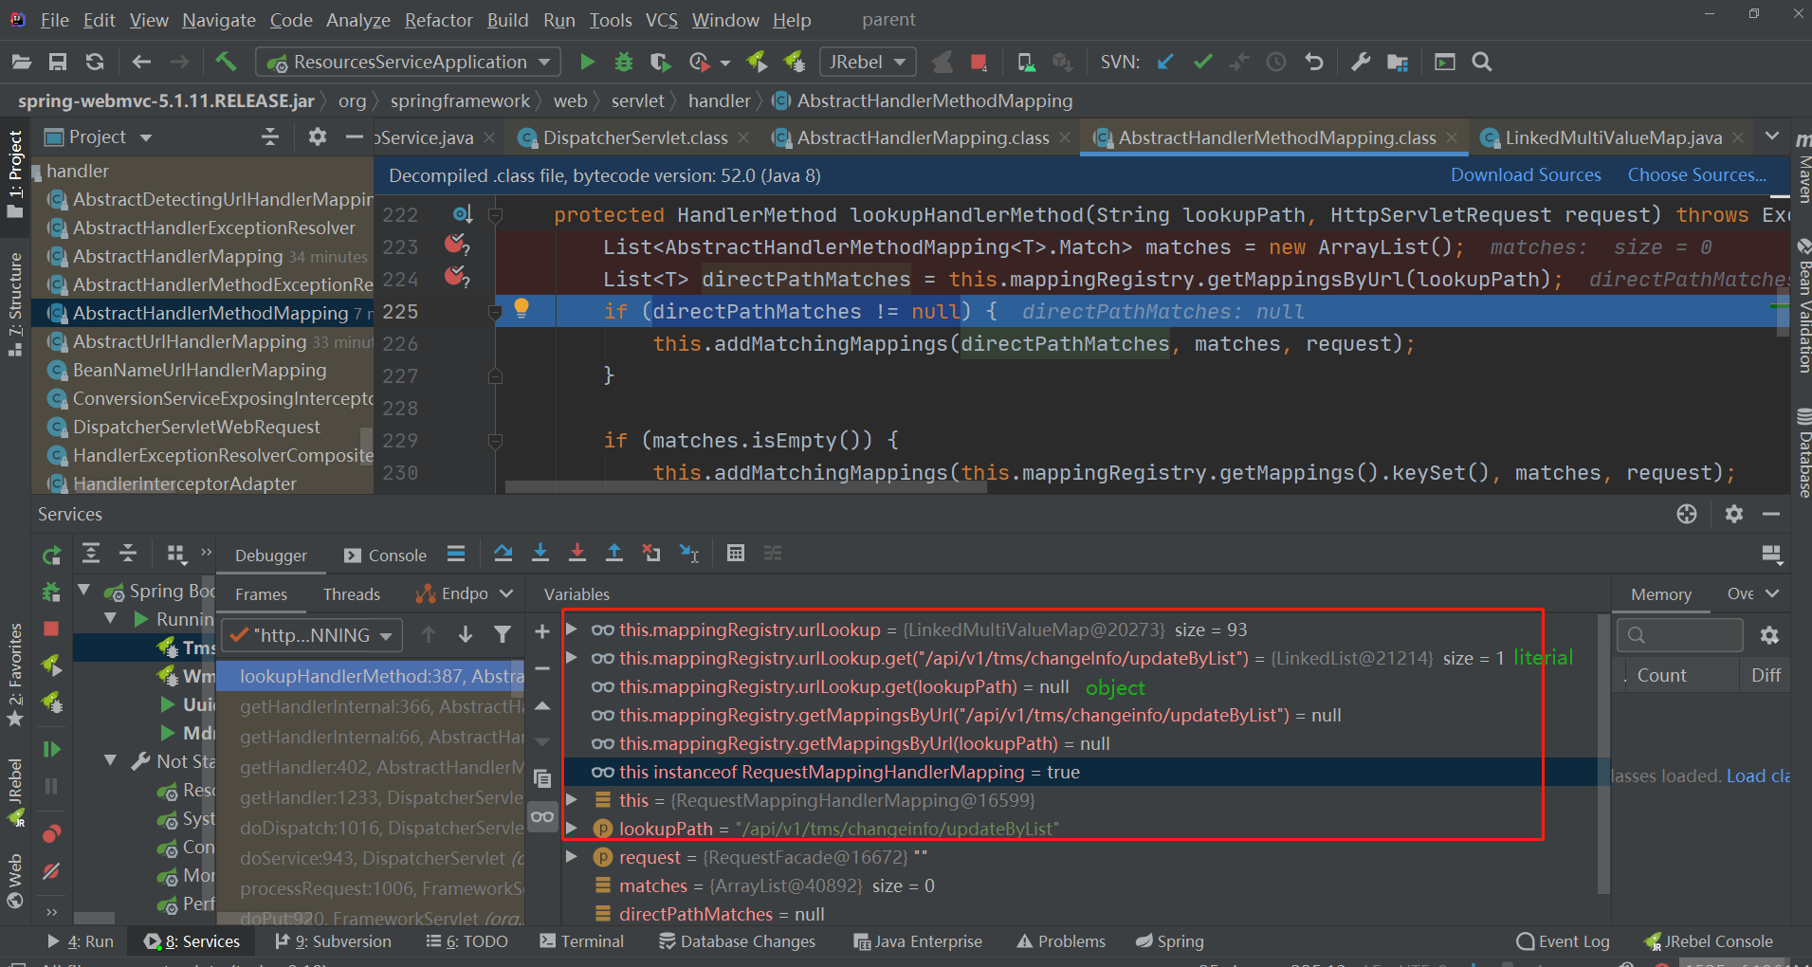Open the thread selector "http...NNING" dropdown

[312, 635]
